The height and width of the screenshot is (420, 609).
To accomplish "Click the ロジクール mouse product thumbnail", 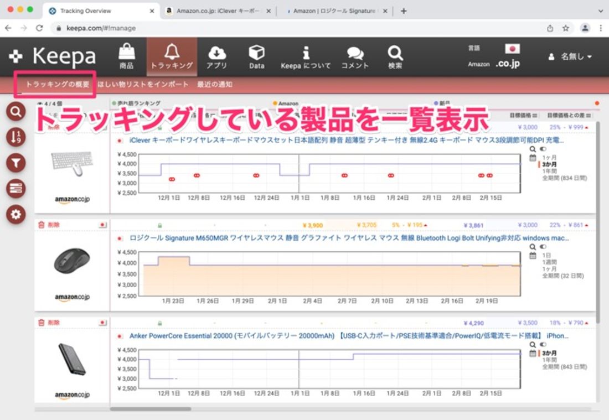I will (72, 261).
